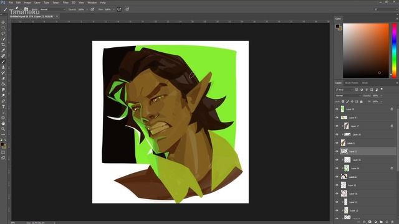Select the Marquee selection tool

pos(3,28)
